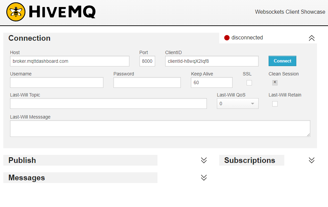Image resolution: width=328 pixels, height=207 pixels.
Task: Click the 'Clean Session' label
Action: 283,74
